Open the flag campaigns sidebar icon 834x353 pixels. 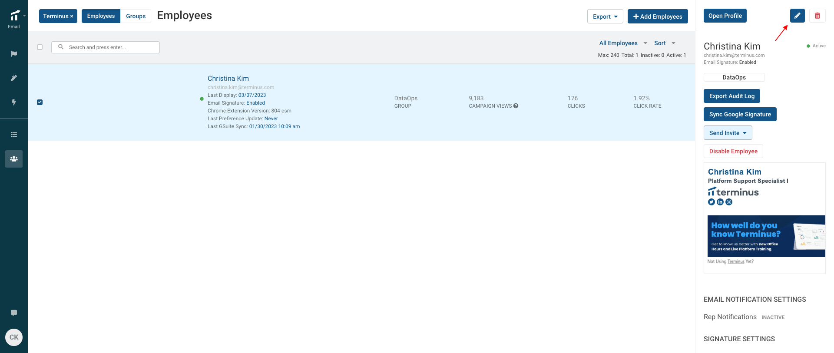[x=14, y=54]
